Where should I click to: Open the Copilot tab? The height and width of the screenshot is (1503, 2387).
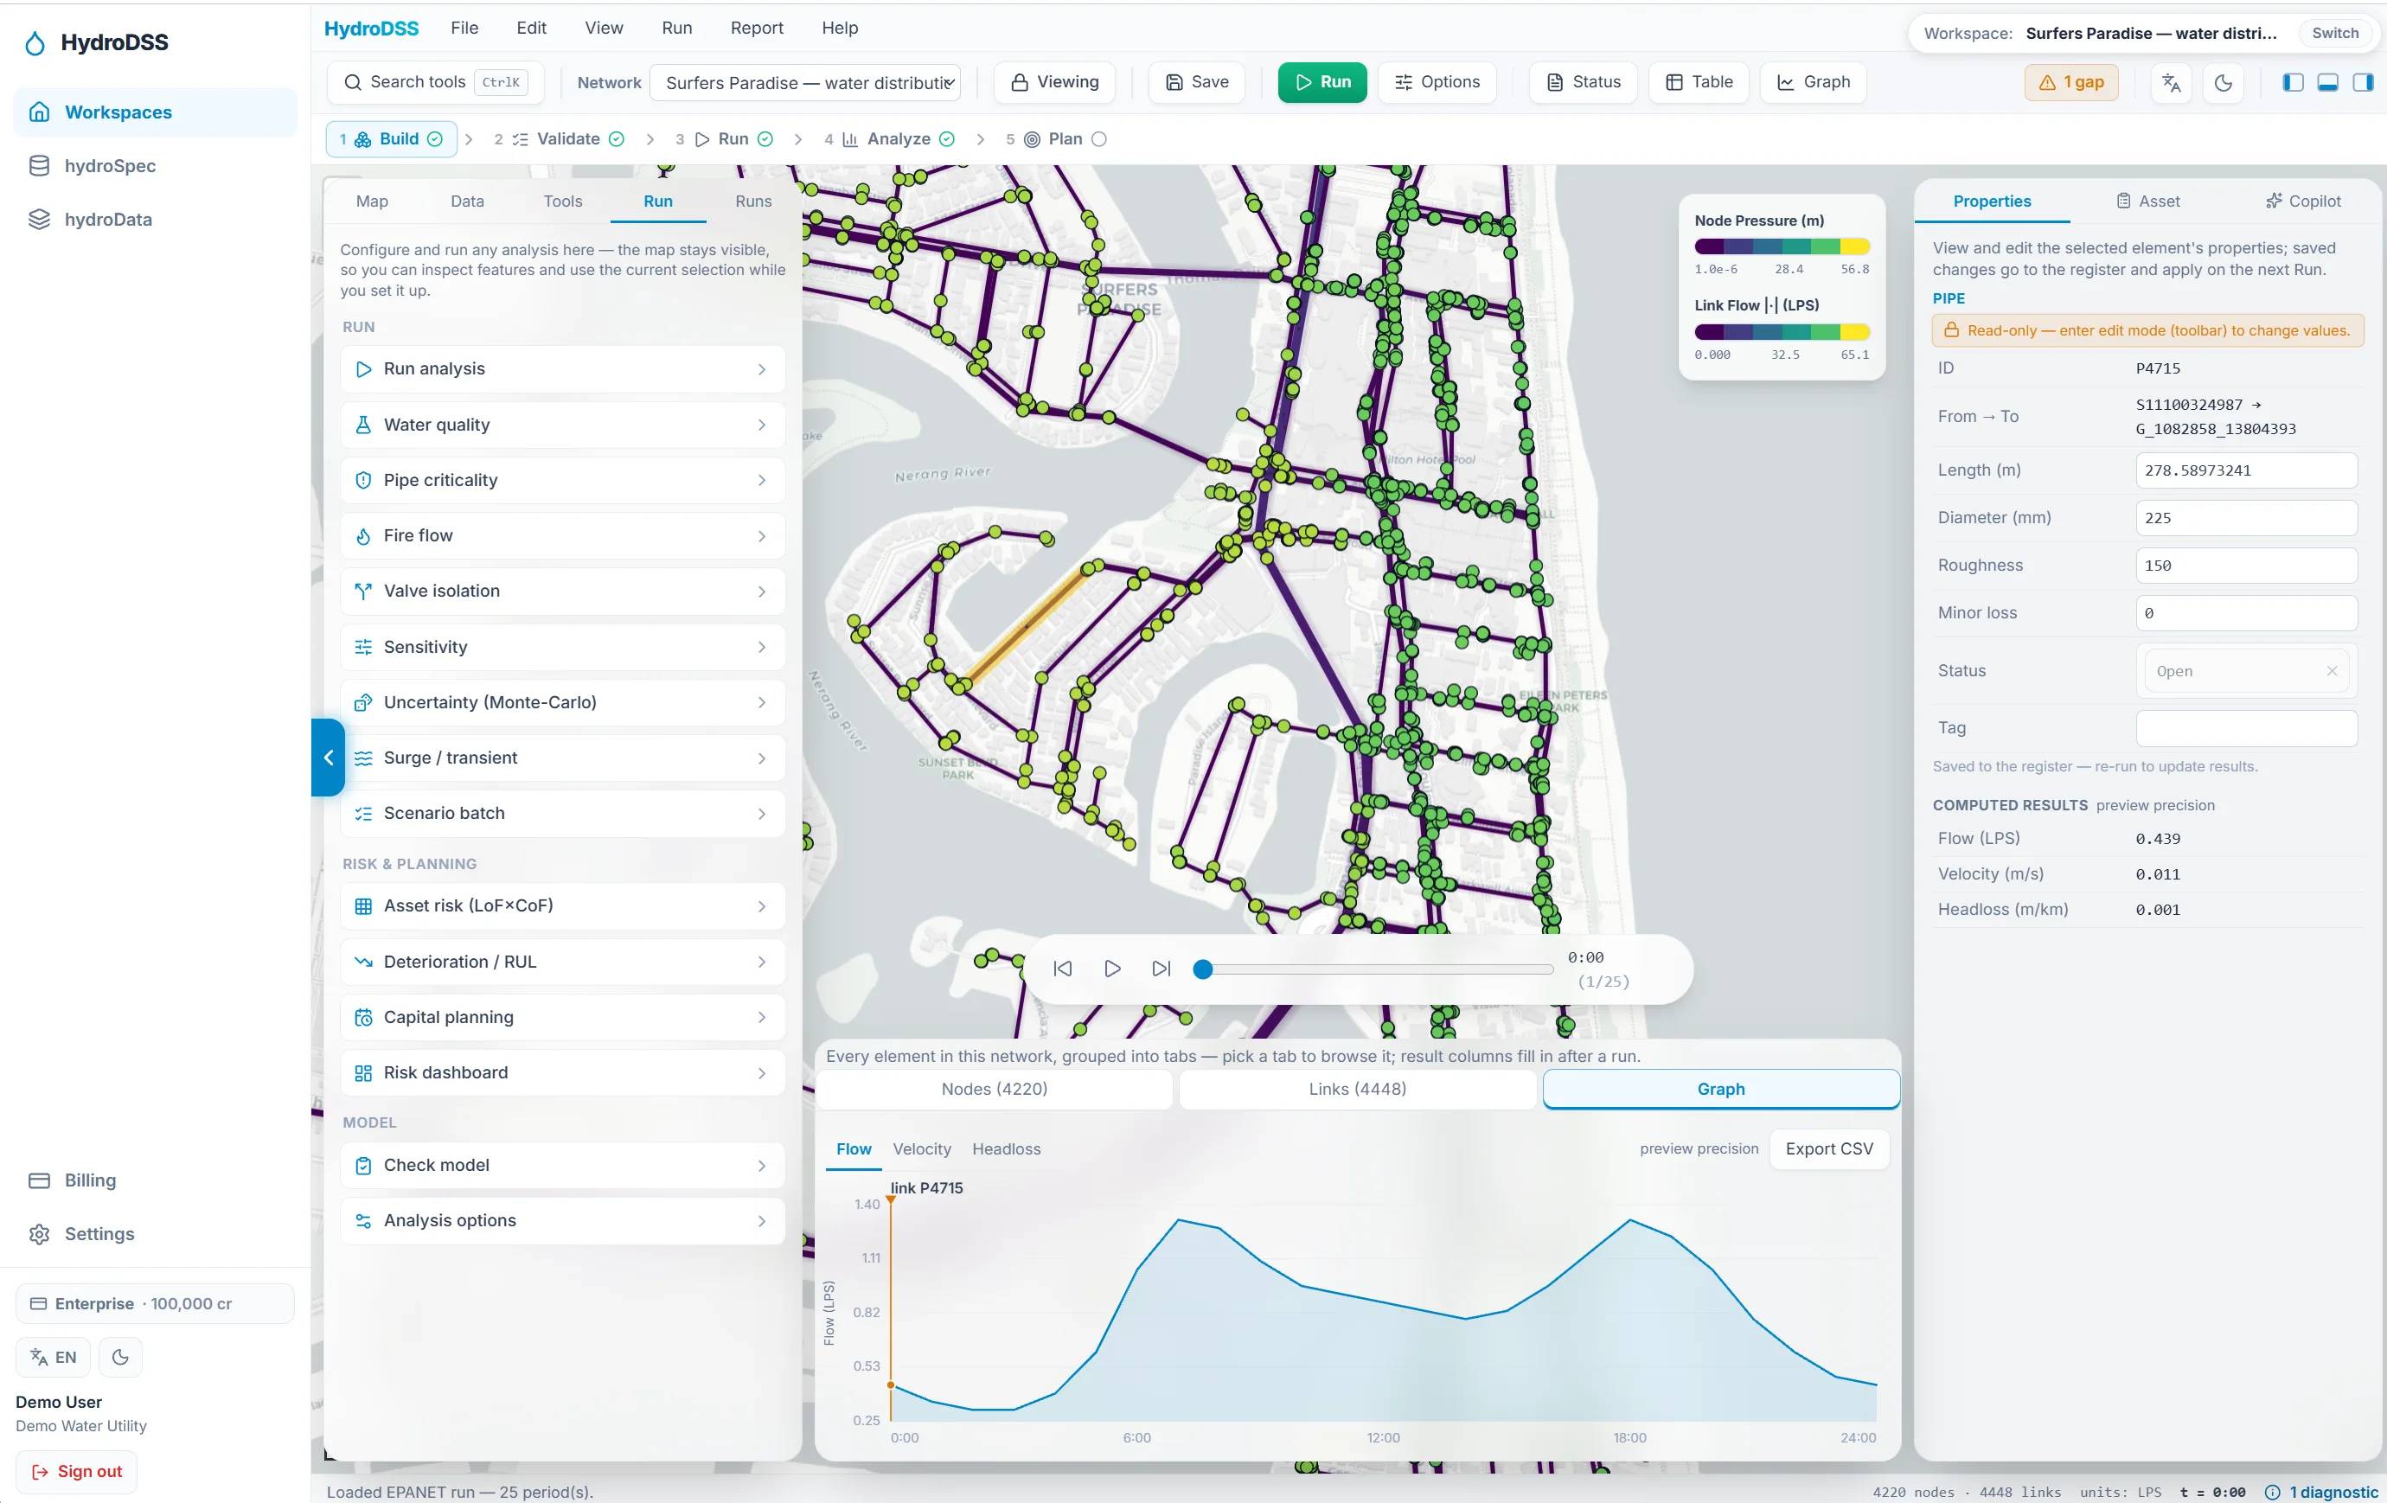(2303, 201)
